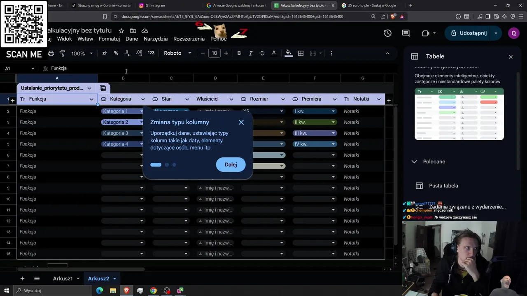Open the Funkcja column header dropdown
This screenshot has height=296, width=527.
click(x=91, y=99)
